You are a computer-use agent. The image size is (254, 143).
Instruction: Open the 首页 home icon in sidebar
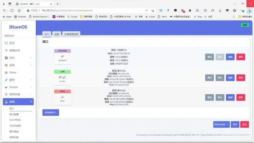(x=6, y=43)
